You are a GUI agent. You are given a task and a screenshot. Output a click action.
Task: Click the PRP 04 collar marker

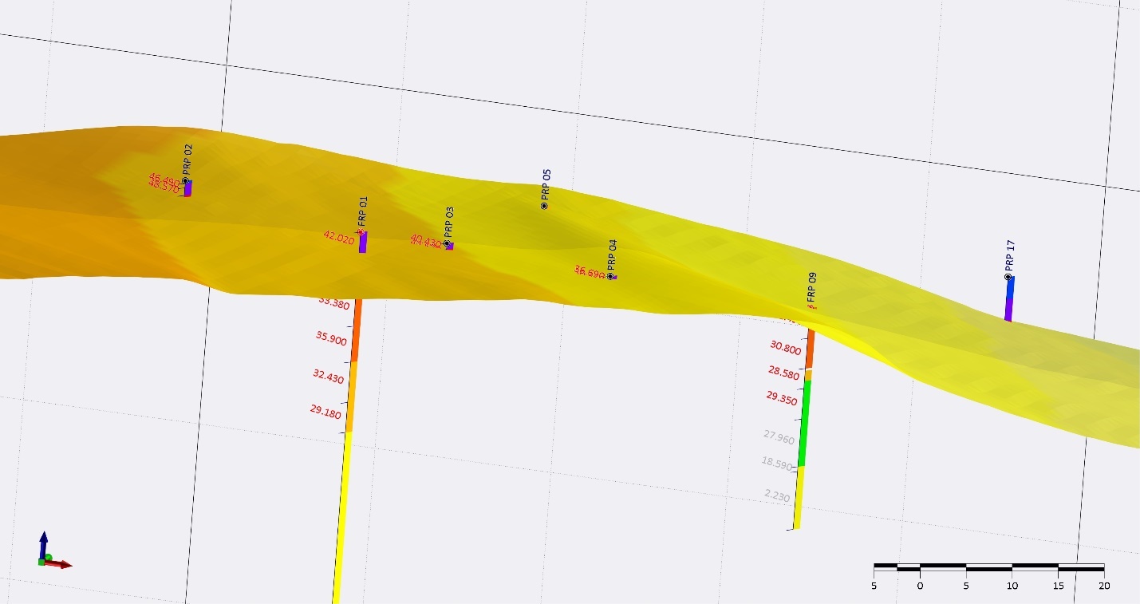(610, 276)
